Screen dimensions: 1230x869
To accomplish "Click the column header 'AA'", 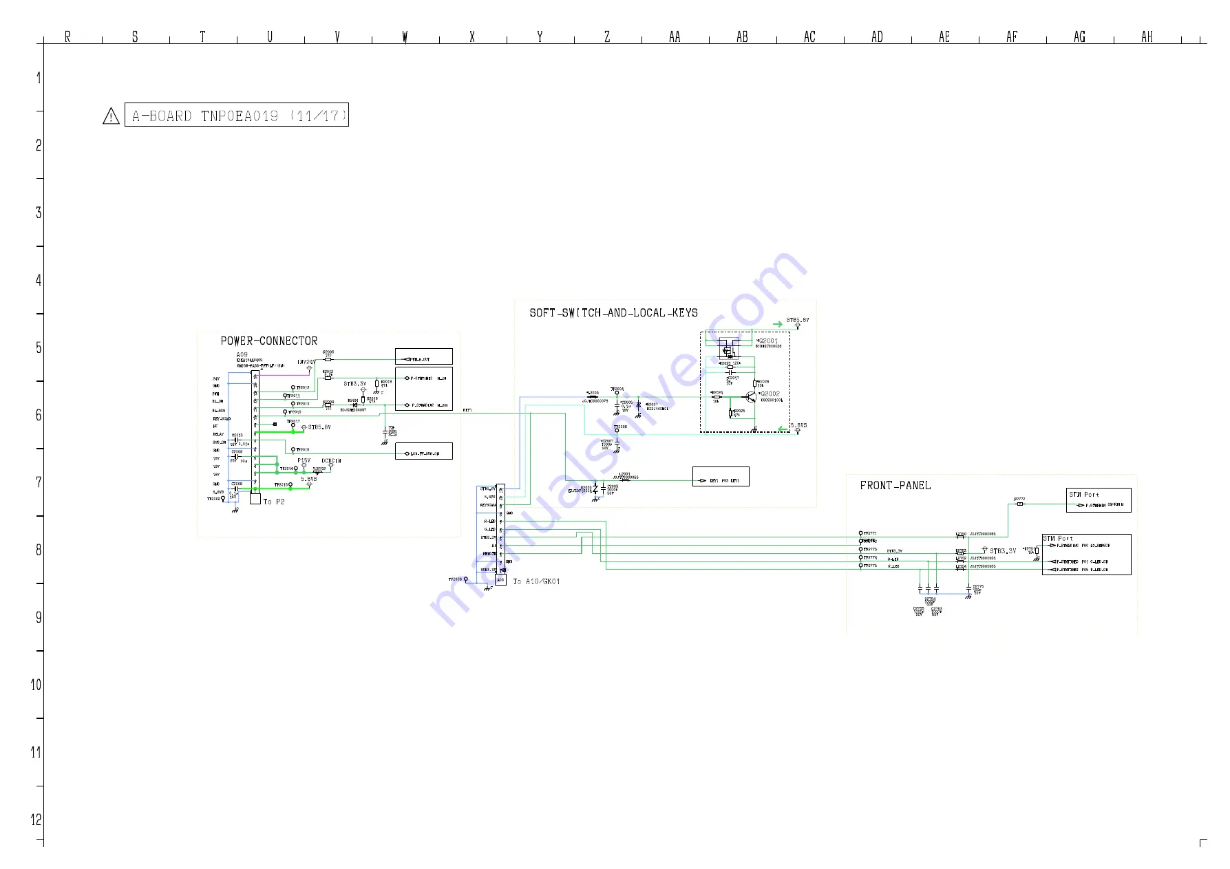I will click(675, 37).
